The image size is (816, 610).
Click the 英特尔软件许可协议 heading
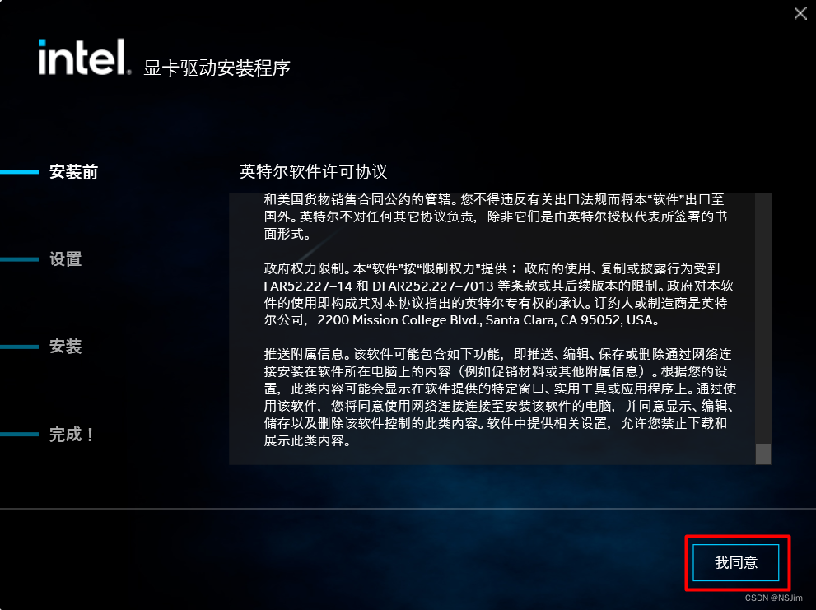[313, 171]
